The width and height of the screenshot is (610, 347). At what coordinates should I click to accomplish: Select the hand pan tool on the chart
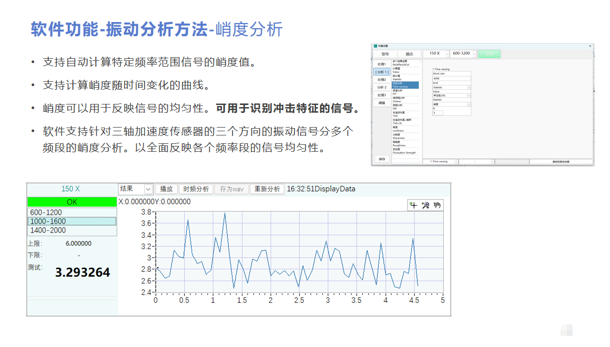pyautogui.click(x=437, y=205)
